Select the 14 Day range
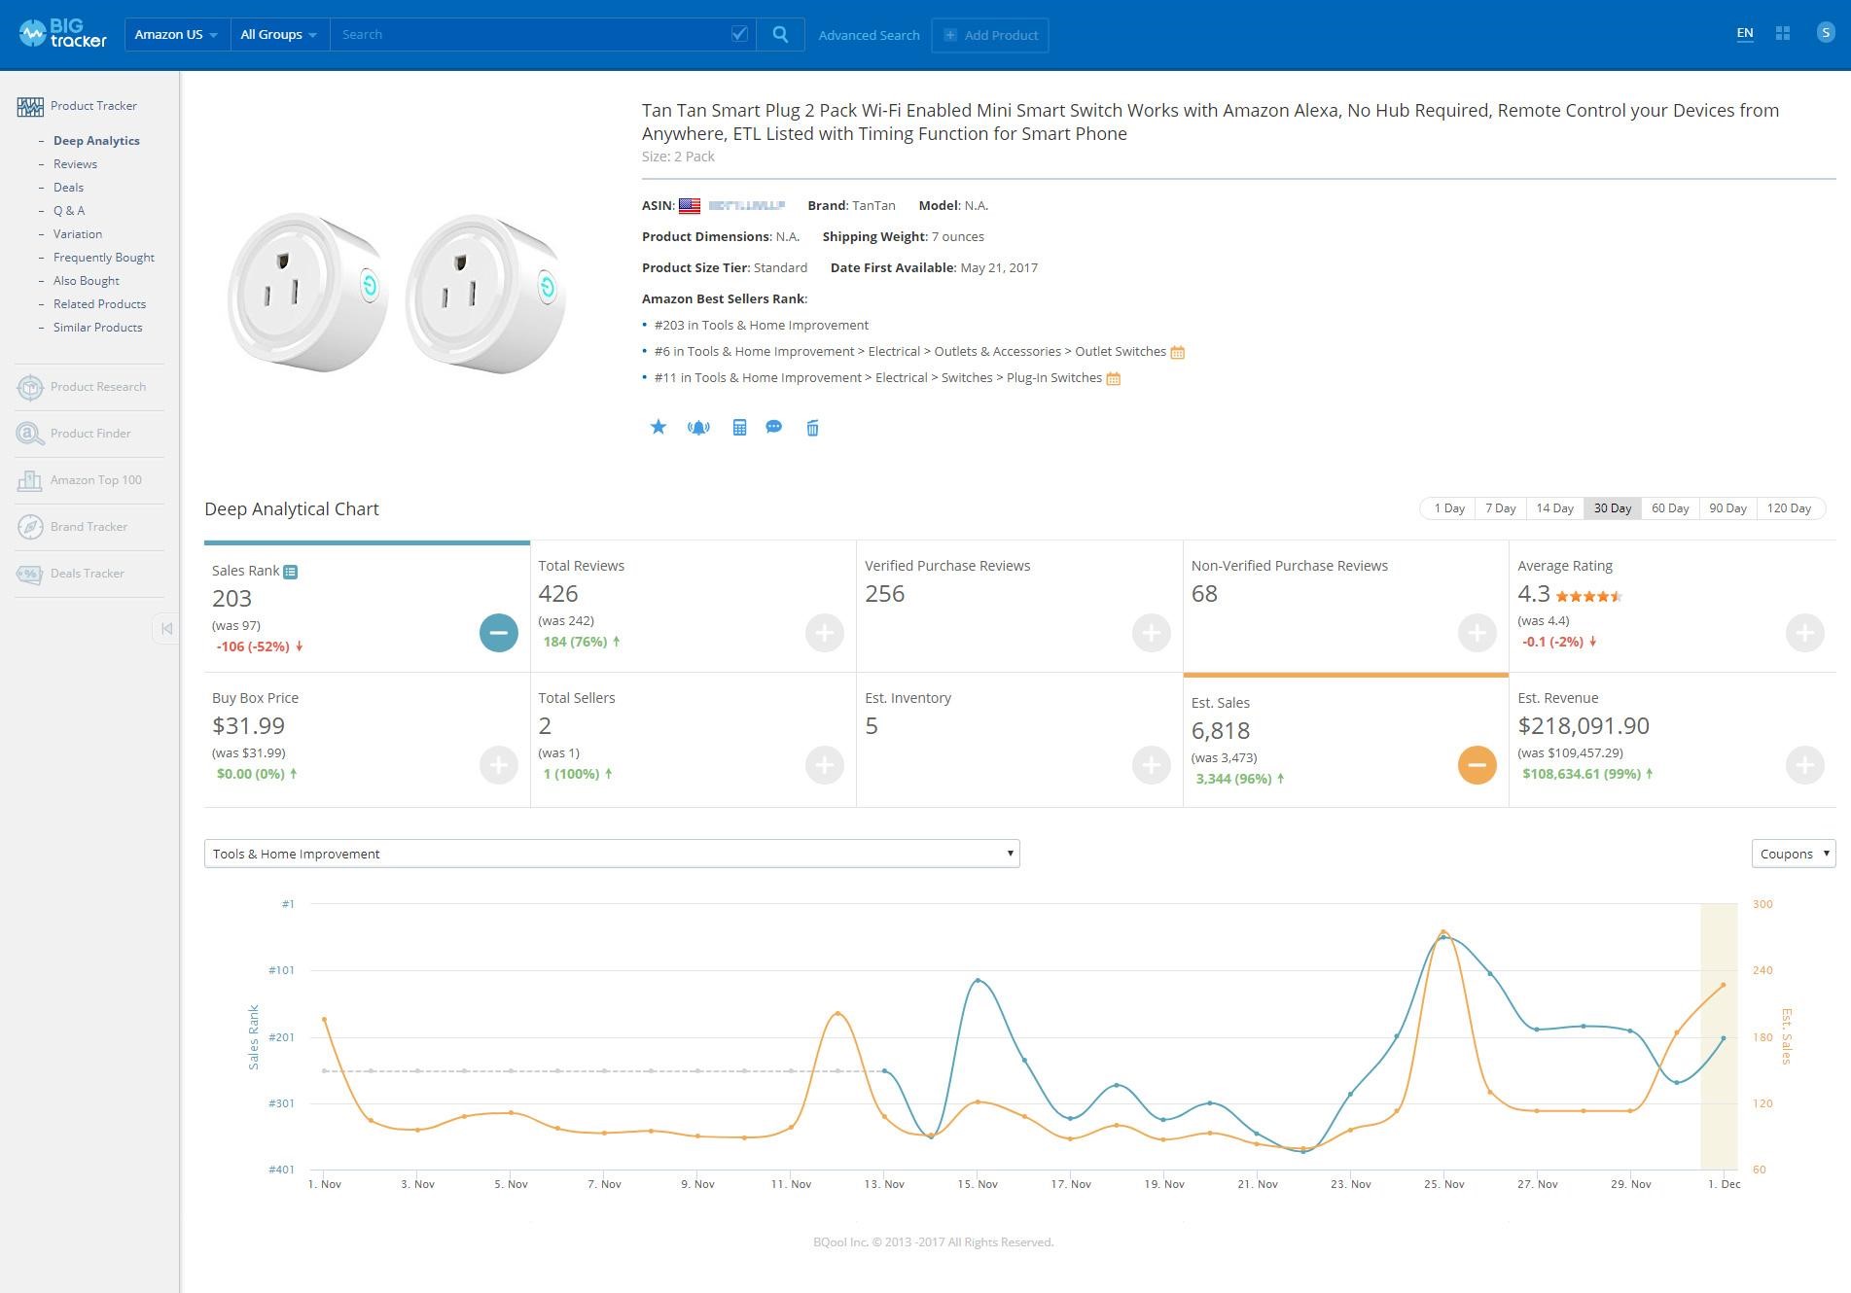Screen dimensions: 1851x1293 click(1554, 508)
